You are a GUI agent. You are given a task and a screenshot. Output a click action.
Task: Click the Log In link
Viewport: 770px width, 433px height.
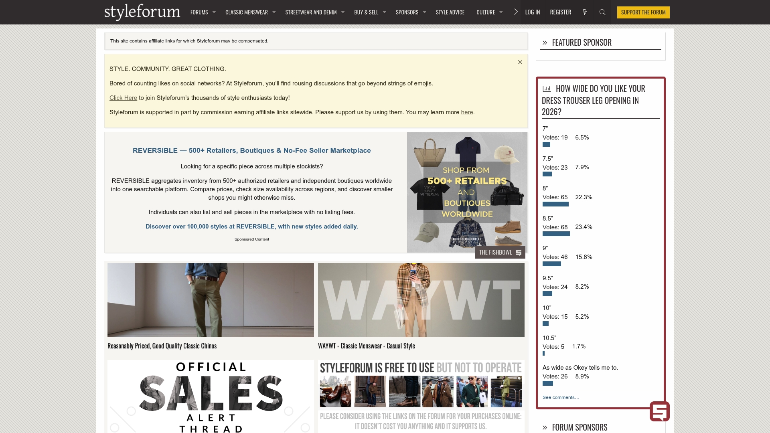click(x=532, y=12)
